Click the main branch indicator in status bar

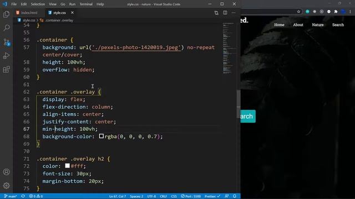click(x=11, y=196)
